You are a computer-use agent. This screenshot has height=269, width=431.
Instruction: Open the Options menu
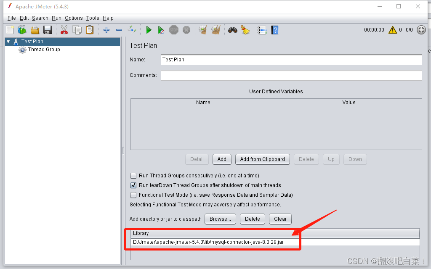(74, 18)
